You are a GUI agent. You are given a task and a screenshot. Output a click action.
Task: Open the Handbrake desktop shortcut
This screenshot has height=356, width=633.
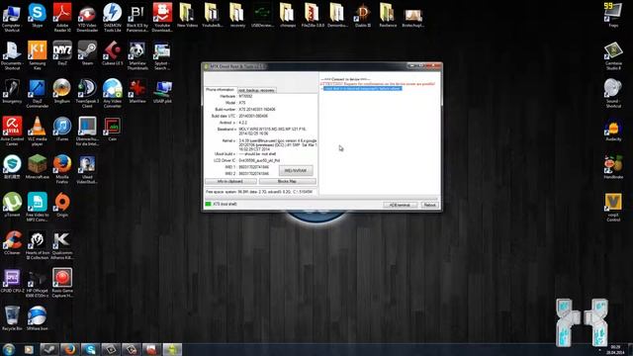click(613, 167)
